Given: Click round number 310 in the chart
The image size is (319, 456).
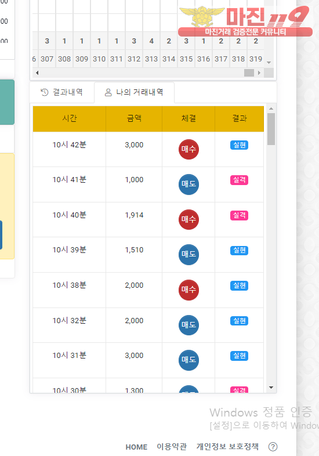Looking at the screenshot, I should click(99, 59).
